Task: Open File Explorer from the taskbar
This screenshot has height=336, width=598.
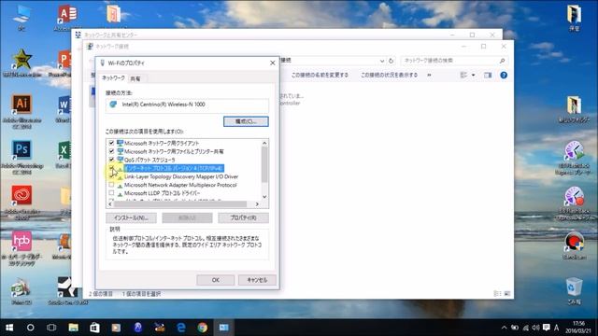Action: (x=73, y=328)
